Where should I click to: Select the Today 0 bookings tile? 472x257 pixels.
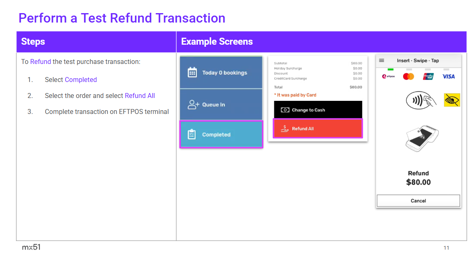coord(221,73)
